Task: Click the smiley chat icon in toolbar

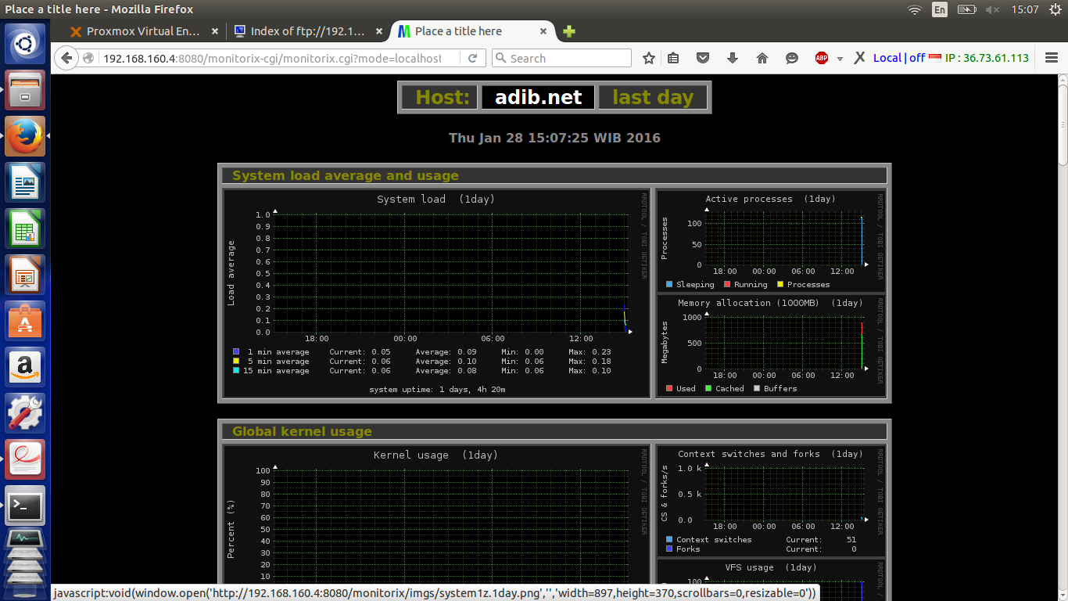Action: tap(792, 58)
